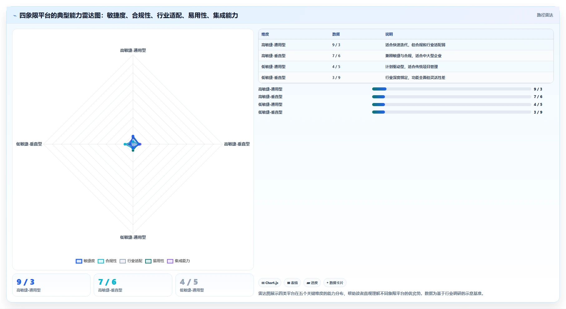Click radar axis label 低敏捷-垂直型 at left
This screenshot has width=566, height=309.
coord(29,144)
